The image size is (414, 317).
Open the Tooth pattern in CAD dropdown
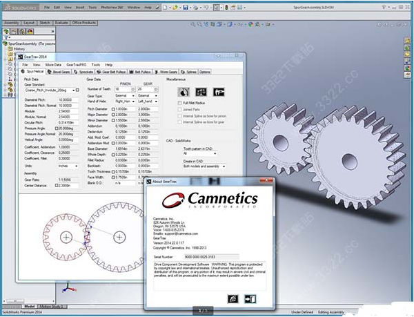click(x=200, y=153)
